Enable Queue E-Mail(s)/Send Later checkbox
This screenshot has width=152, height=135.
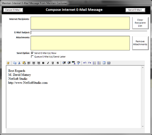pos(32,57)
